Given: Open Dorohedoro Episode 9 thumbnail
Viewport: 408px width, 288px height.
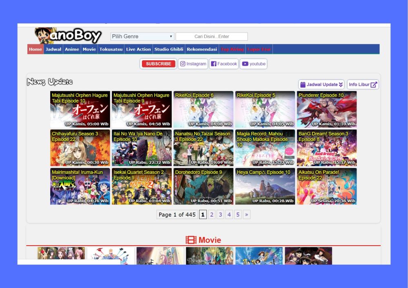Looking at the screenshot, I should click(x=204, y=186).
